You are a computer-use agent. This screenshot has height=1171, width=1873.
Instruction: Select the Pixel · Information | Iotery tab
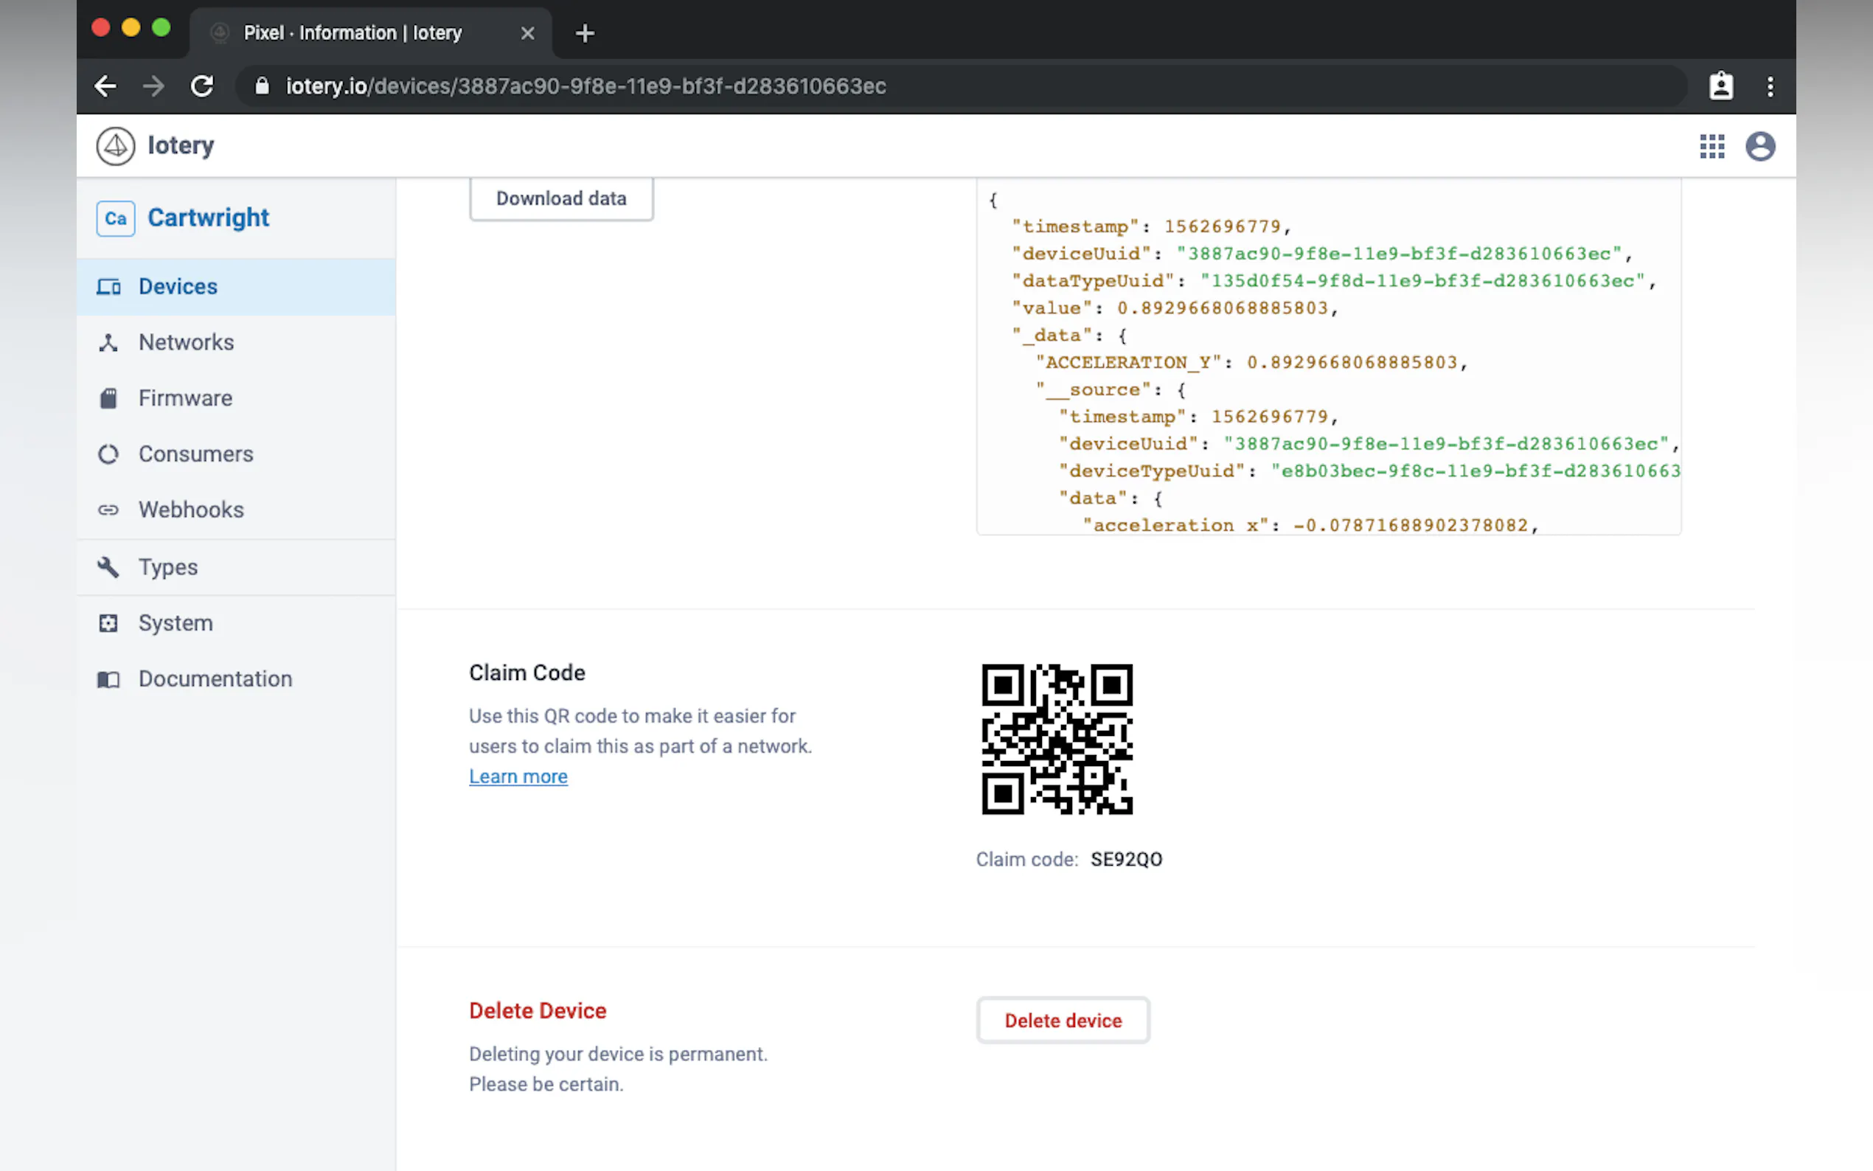(x=370, y=33)
